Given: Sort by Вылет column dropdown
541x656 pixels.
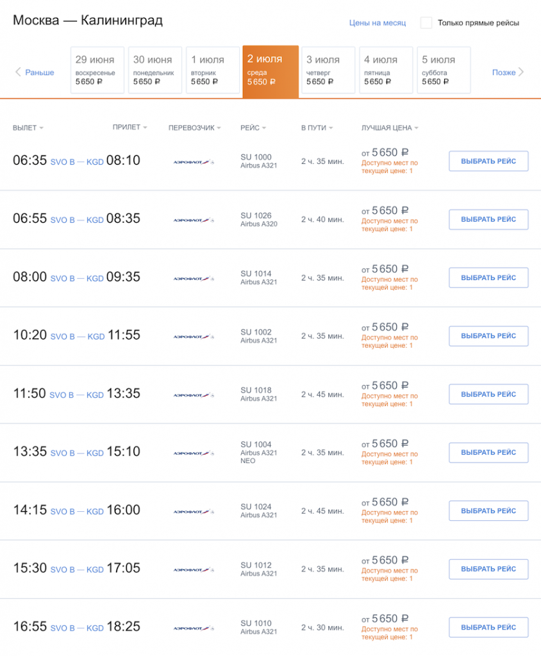Looking at the screenshot, I should (28, 128).
